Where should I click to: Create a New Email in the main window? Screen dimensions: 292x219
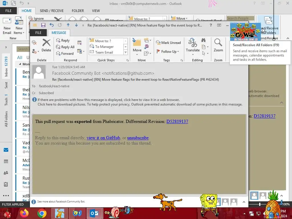pos(7,26)
